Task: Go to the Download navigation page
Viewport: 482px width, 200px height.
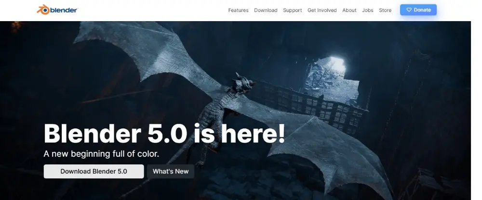Action: pyautogui.click(x=266, y=10)
